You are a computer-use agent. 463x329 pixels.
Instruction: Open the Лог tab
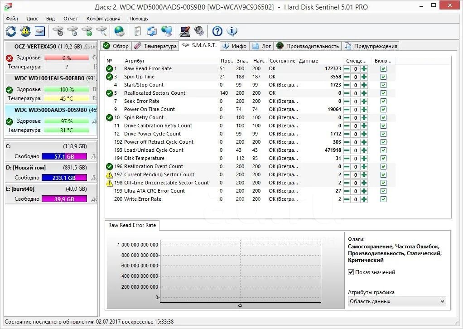point(261,46)
